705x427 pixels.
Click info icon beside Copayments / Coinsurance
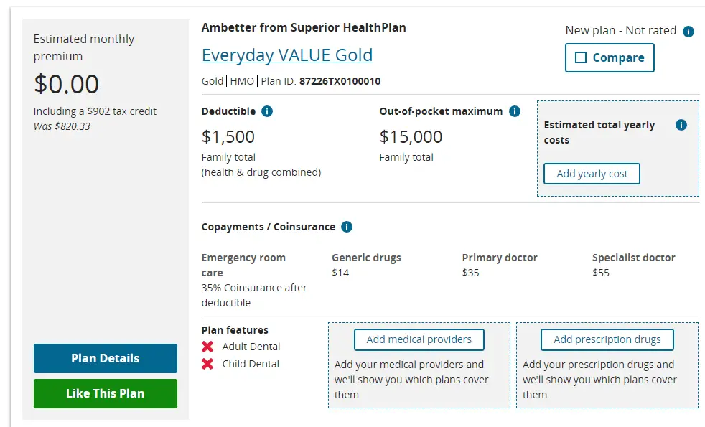tap(347, 227)
